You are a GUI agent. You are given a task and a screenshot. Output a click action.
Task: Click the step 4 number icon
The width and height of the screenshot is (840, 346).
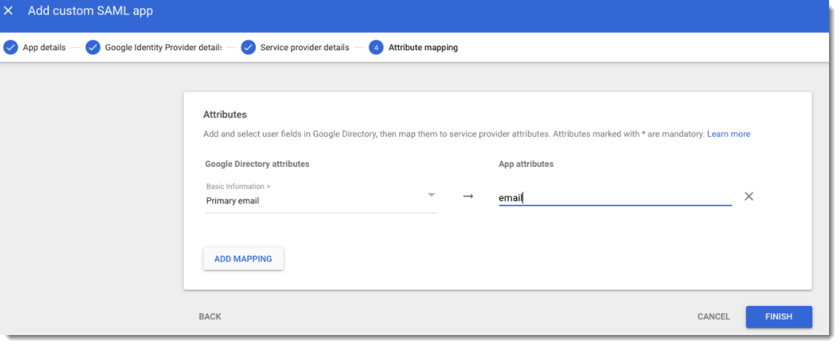[x=376, y=48]
